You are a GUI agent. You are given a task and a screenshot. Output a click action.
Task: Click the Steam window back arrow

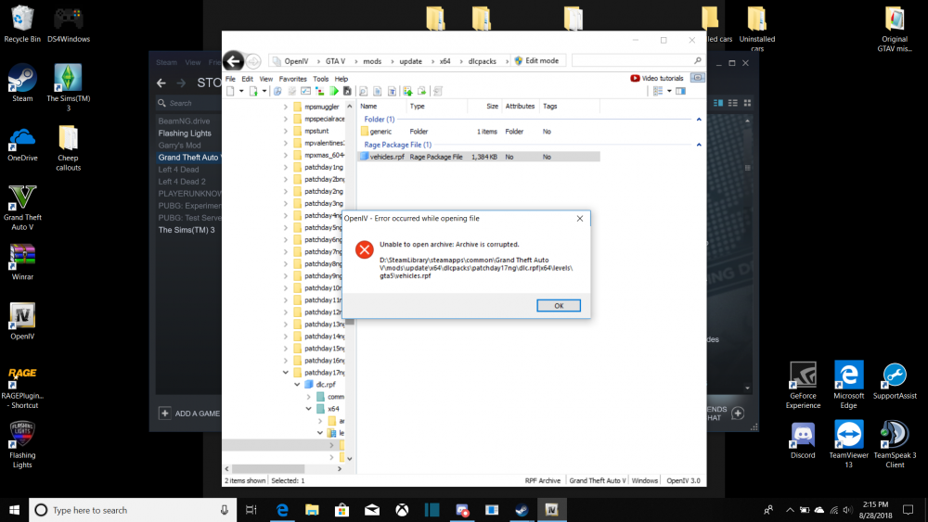(161, 83)
